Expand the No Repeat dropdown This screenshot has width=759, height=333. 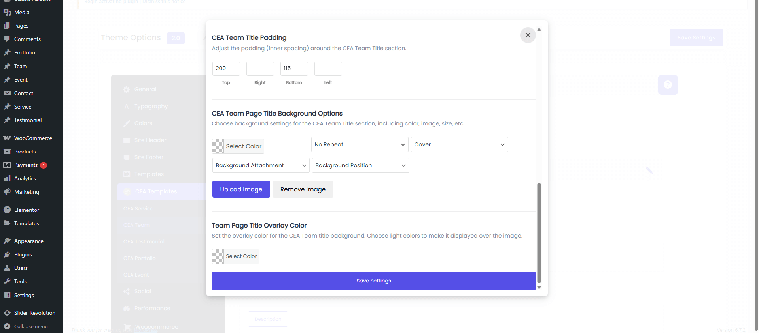tap(359, 144)
